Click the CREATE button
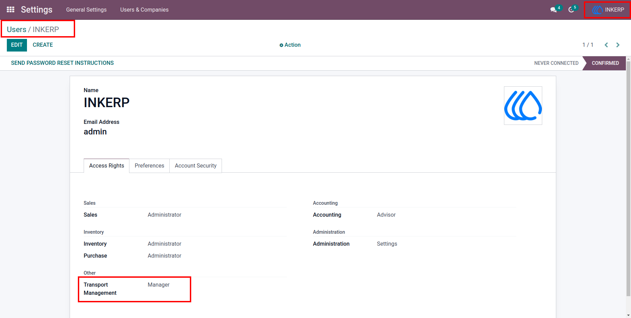The image size is (631, 318). pos(43,45)
